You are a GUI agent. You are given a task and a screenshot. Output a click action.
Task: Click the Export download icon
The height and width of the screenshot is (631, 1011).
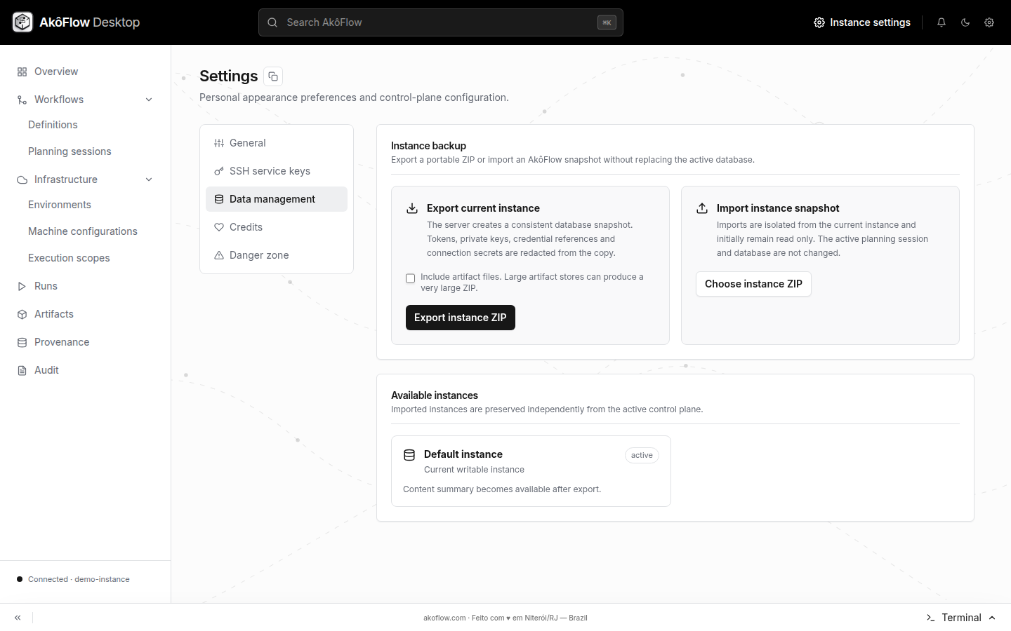tap(412, 208)
